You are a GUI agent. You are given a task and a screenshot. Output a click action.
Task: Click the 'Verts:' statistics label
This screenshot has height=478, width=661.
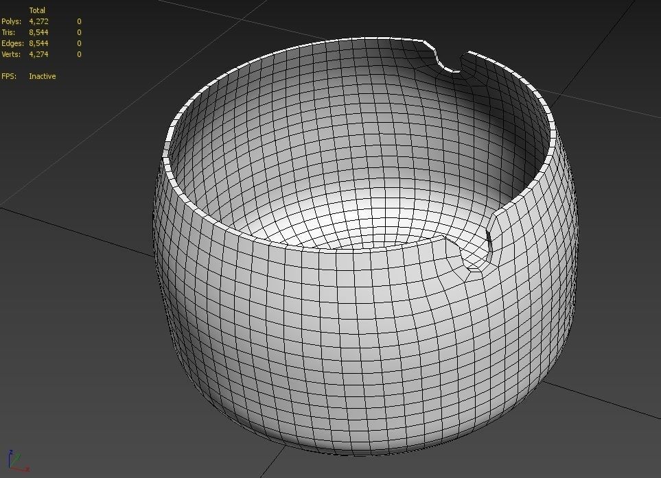click(11, 54)
